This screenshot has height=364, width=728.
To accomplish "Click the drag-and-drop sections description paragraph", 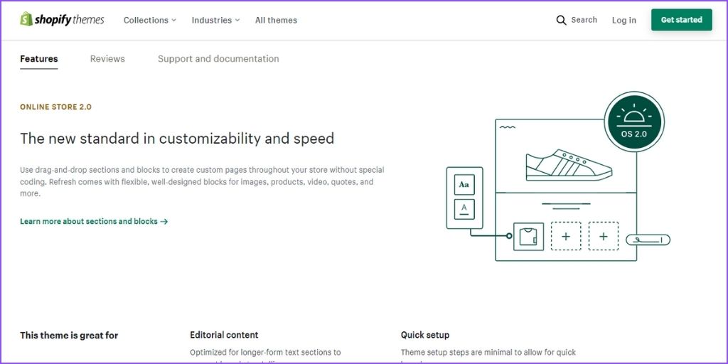I will [202, 181].
